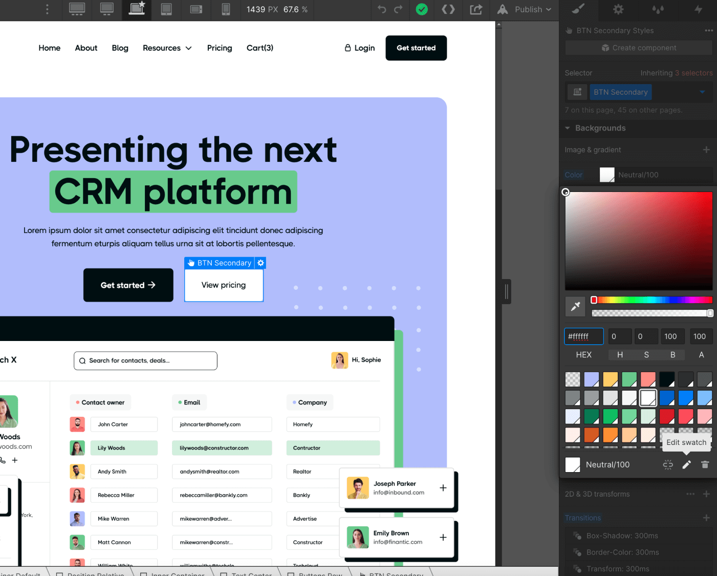The image size is (717, 576).
Task: Open the Publish menu
Action: 531,10
